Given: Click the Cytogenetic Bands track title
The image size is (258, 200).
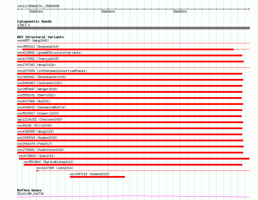Looking at the screenshot, I should point(34,21).
